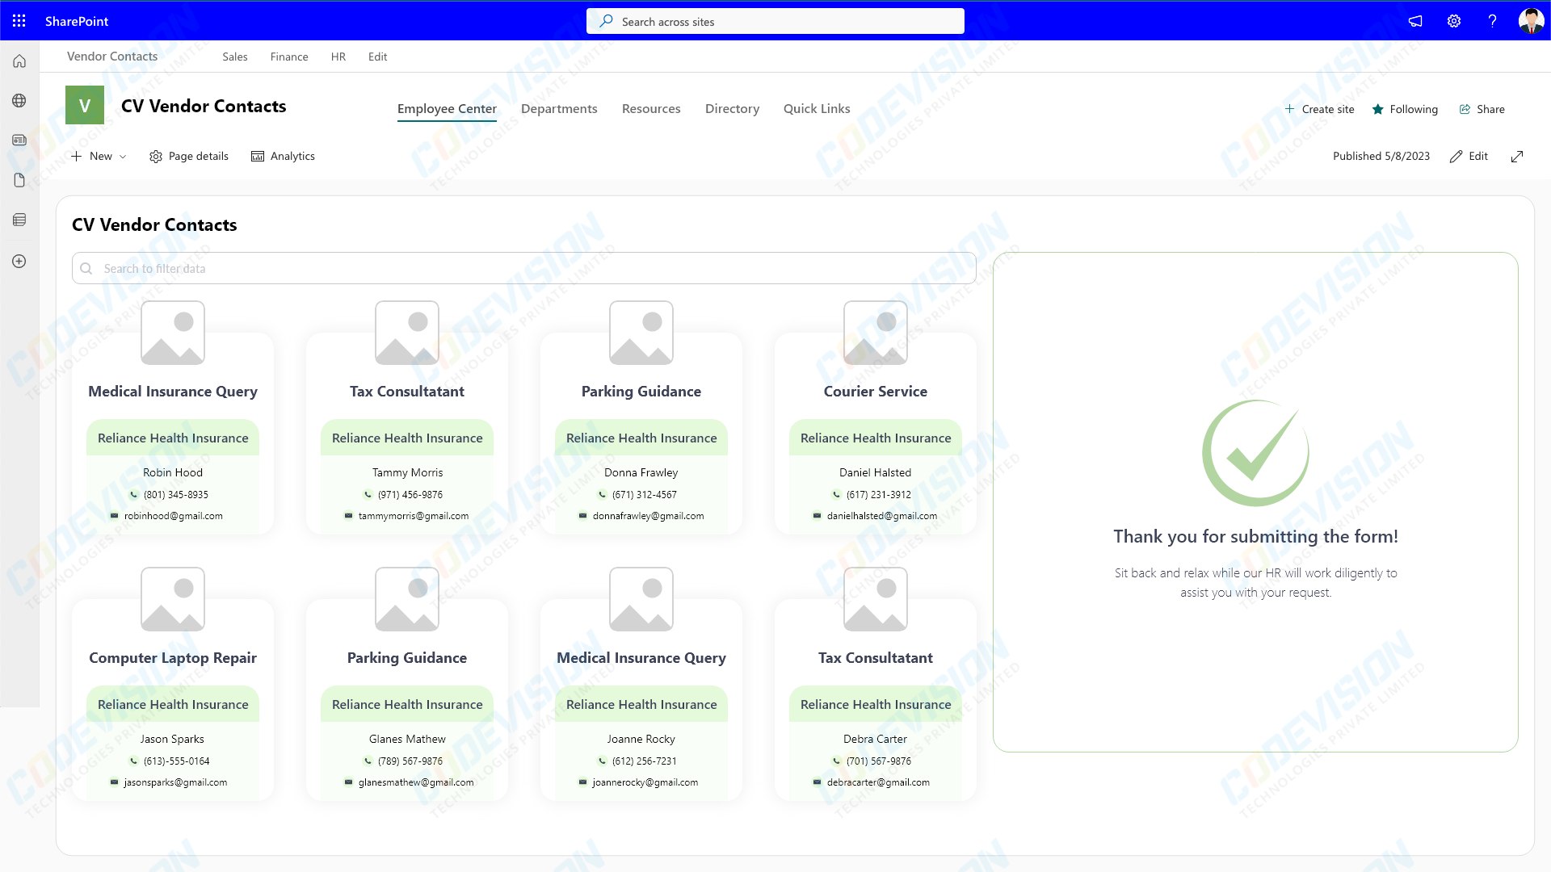Click the pencil Edit page button
This screenshot has height=872, width=1551.
1469,157
